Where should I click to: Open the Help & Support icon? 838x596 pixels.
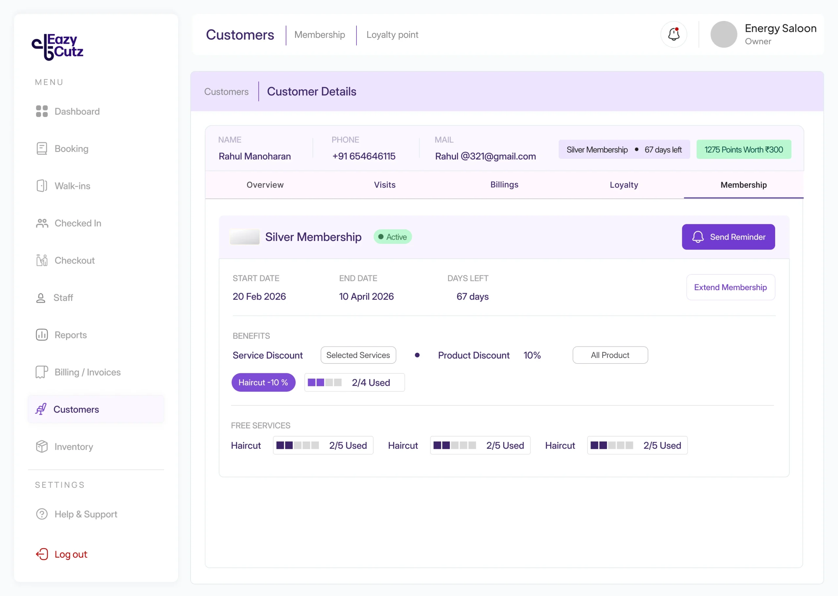(x=42, y=514)
